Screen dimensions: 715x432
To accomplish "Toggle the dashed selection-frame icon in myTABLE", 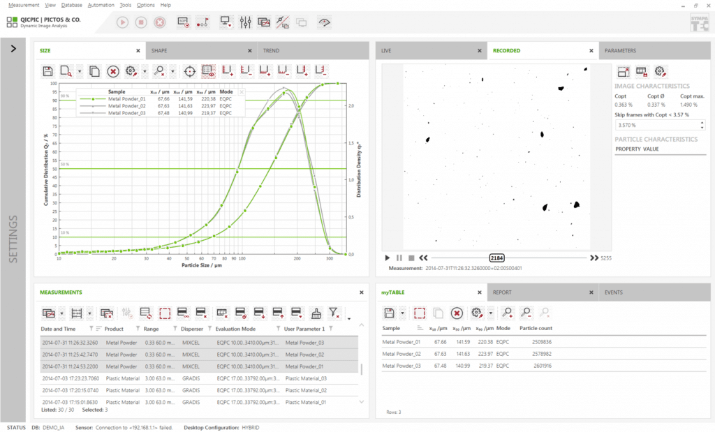I will pos(419,312).
